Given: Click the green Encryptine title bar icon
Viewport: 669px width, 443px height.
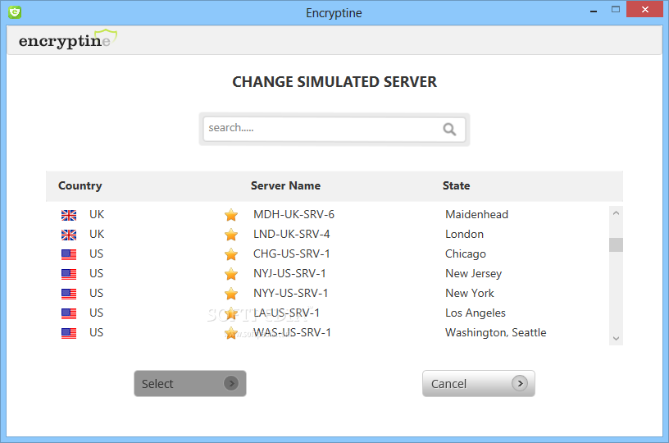Looking at the screenshot, I should pyautogui.click(x=15, y=12).
